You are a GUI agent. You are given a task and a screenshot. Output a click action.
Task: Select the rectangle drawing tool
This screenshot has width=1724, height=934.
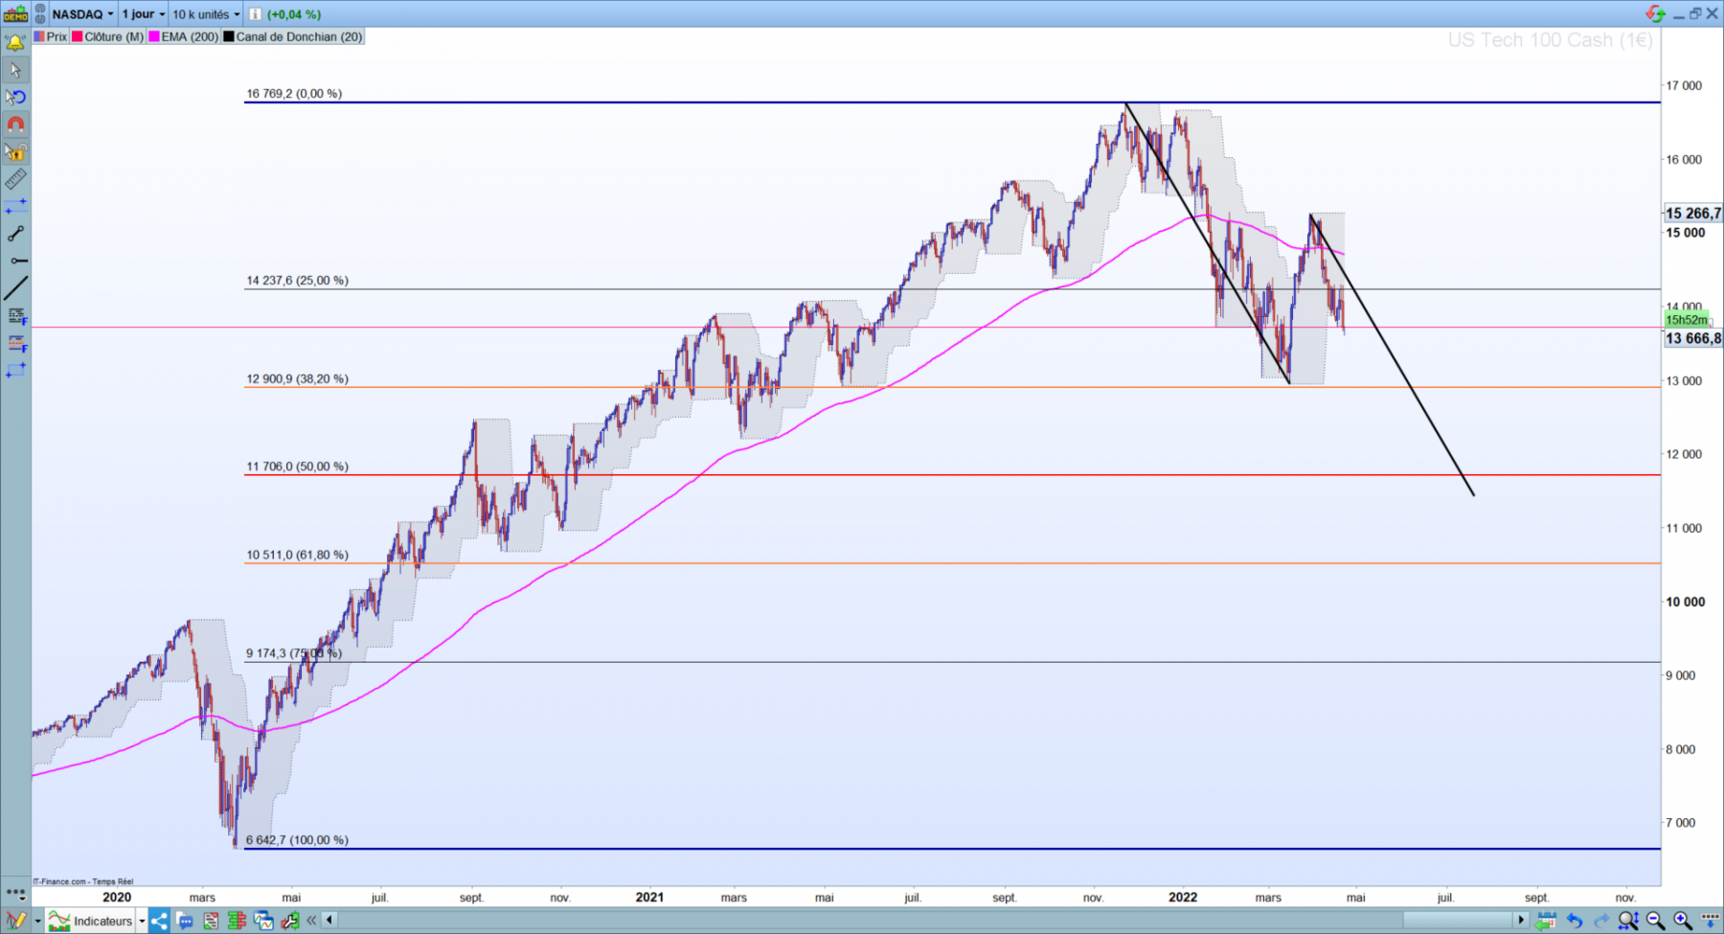click(15, 370)
